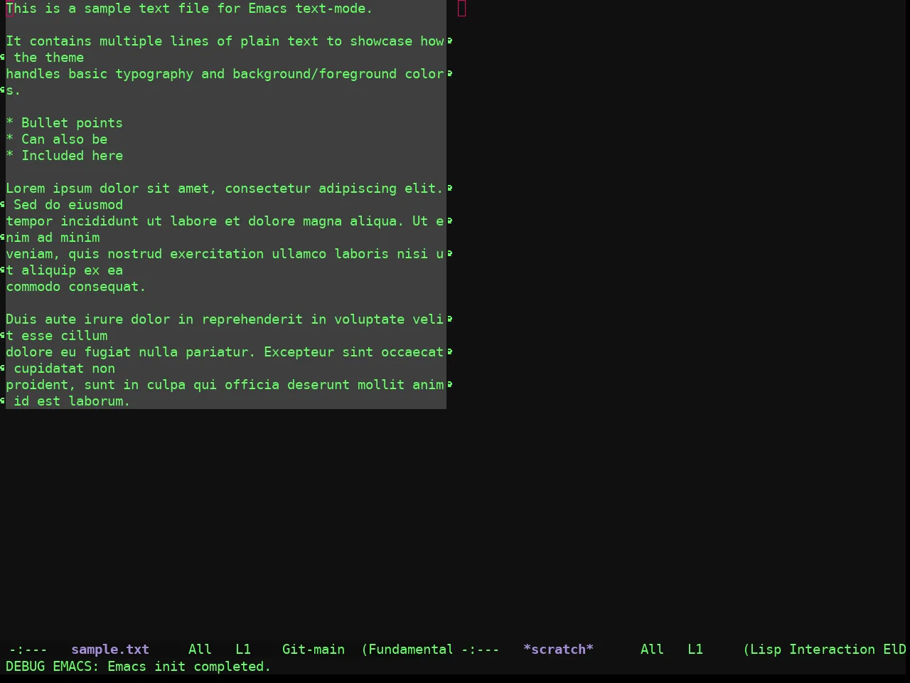The height and width of the screenshot is (683, 910).
Task: Click the continuation arrow after 'mollit anim'
Action: point(450,385)
